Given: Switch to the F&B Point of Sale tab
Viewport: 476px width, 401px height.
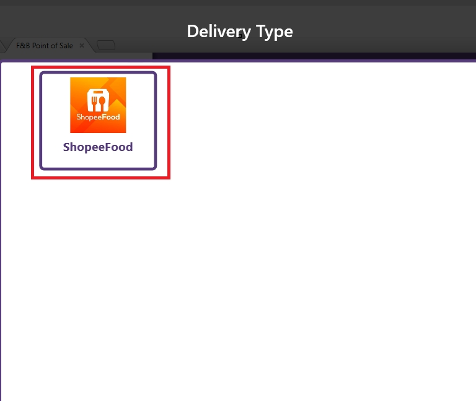Looking at the screenshot, I should (x=44, y=46).
